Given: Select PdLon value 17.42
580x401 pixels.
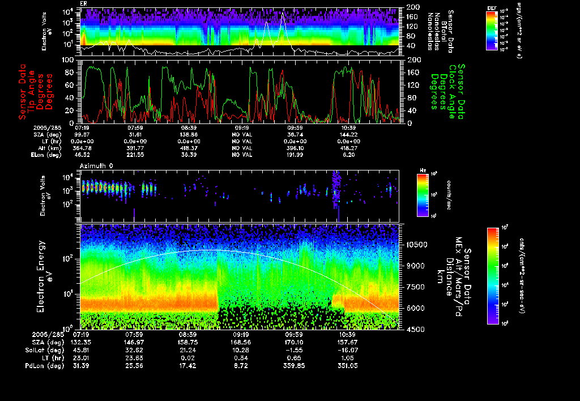Looking at the screenshot, I should tap(187, 366).
